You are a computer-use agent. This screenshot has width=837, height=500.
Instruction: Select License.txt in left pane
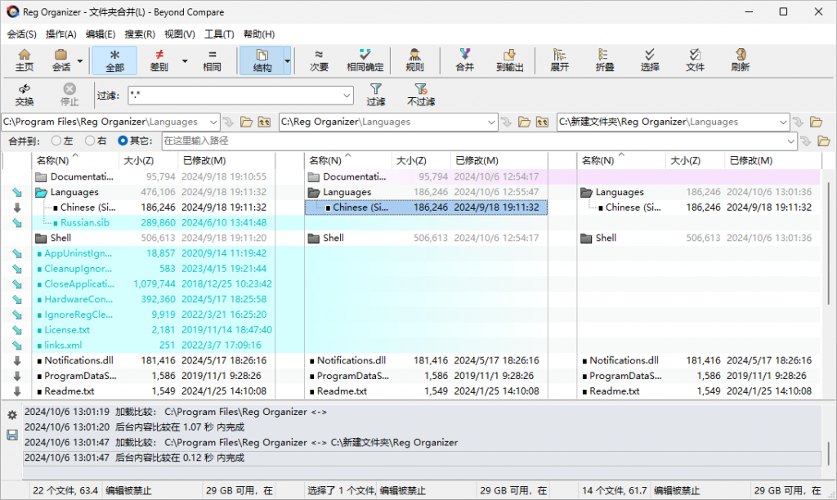67,330
